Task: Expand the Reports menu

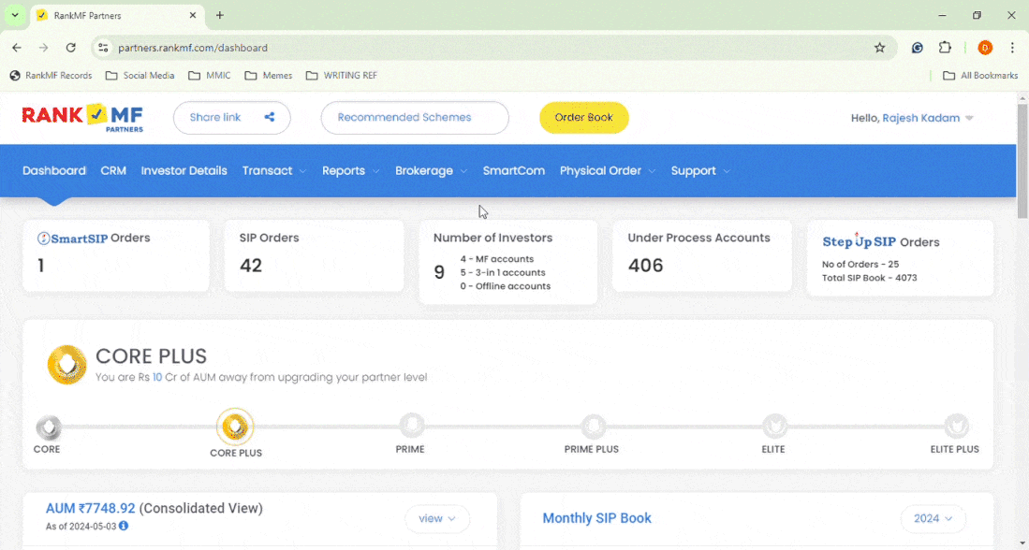Action: click(350, 170)
